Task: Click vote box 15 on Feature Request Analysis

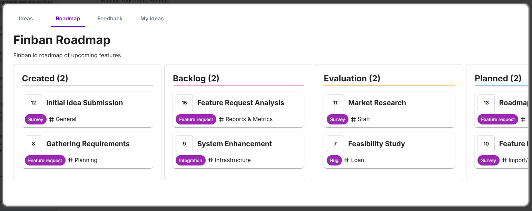Action: tap(184, 103)
